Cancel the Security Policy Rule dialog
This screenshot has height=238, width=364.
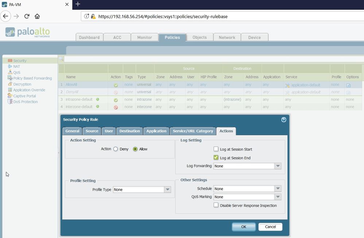point(270,227)
